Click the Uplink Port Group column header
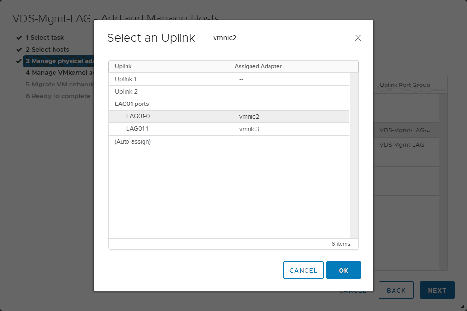Viewport: 467px width, 311px height. [x=405, y=85]
